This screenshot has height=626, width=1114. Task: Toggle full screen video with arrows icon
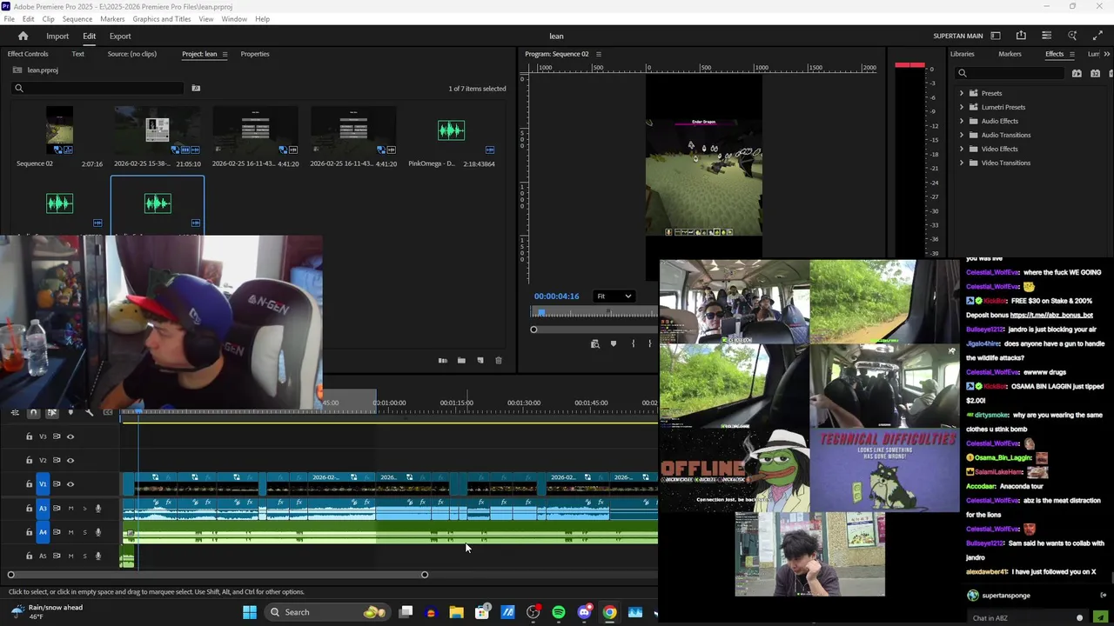[1097, 36]
